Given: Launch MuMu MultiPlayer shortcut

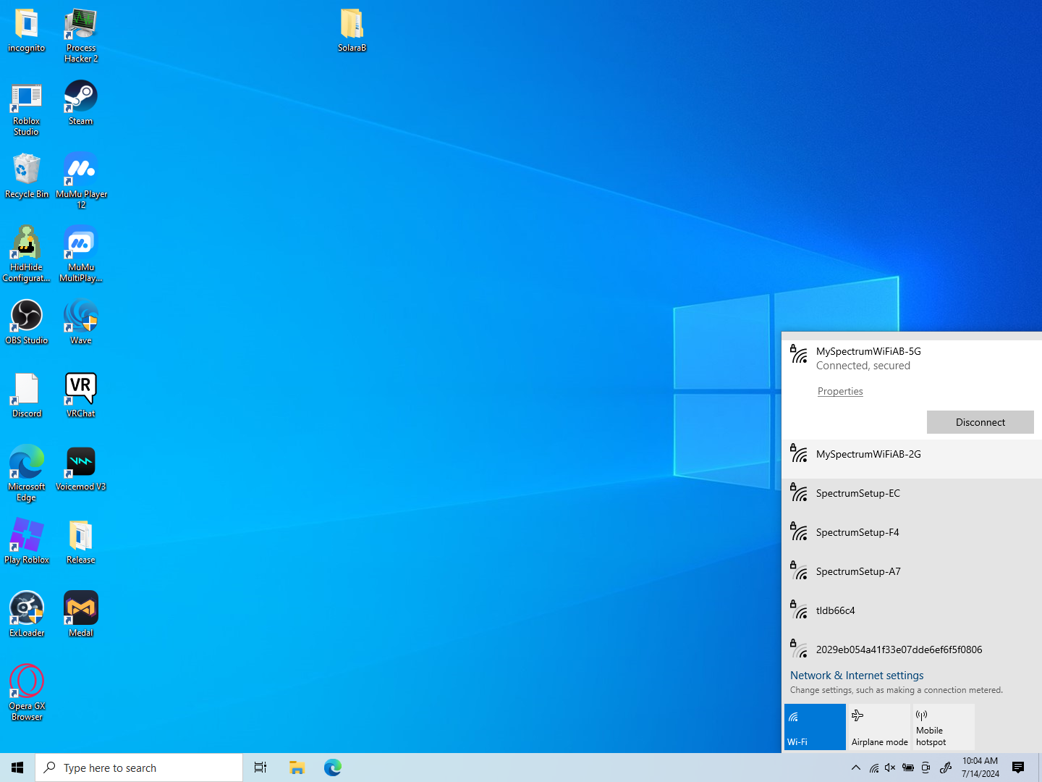Looking at the screenshot, I should click(81, 255).
